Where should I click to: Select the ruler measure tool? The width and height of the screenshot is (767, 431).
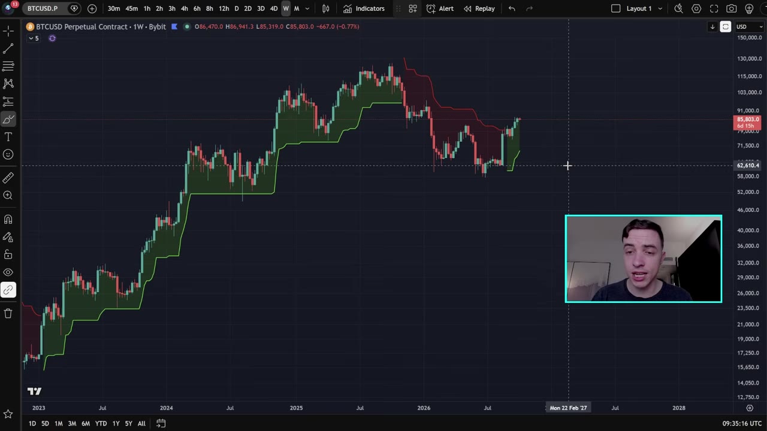(x=8, y=178)
